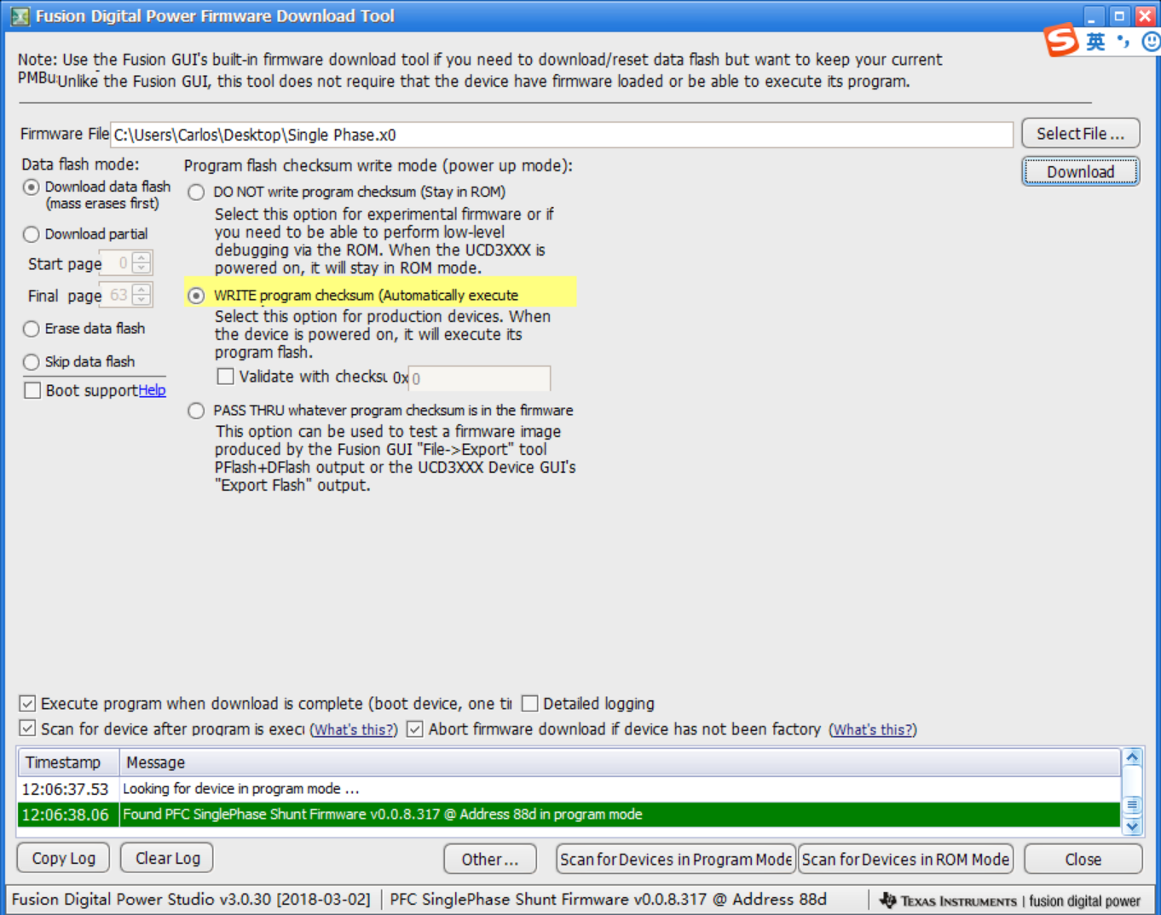The height and width of the screenshot is (915, 1161).
Task: Click the Sogou input method S icon
Action: click(1062, 40)
